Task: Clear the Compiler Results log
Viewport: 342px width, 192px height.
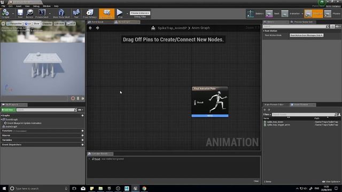Action: point(256,181)
